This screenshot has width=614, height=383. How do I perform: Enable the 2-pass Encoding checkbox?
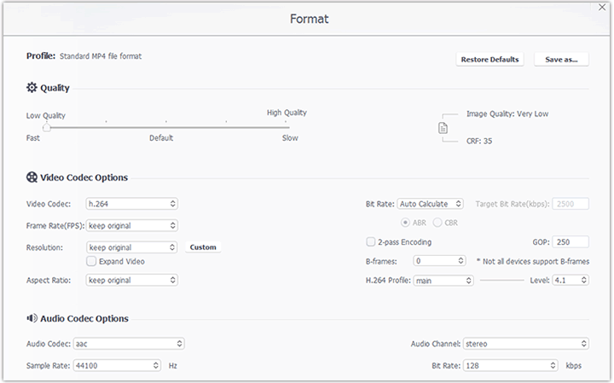click(371, 242)
